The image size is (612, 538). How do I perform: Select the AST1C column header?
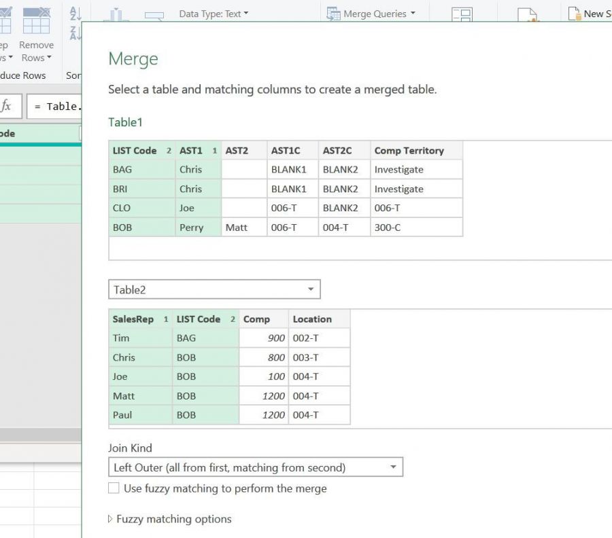tap(292, 151)
